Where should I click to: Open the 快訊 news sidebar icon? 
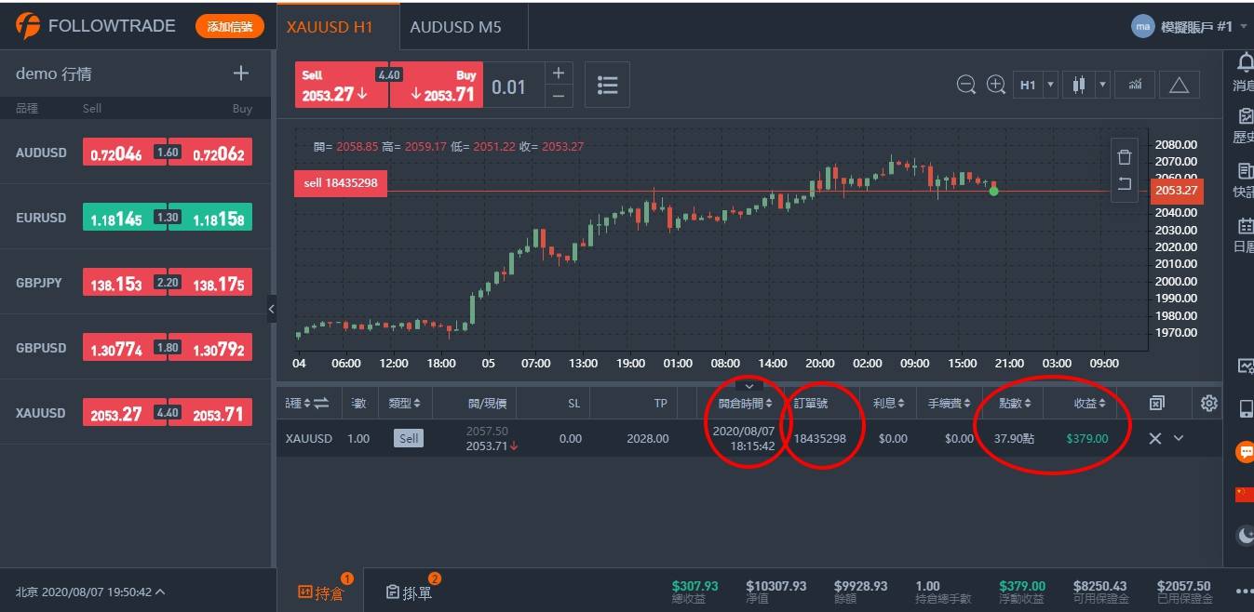1244,171
